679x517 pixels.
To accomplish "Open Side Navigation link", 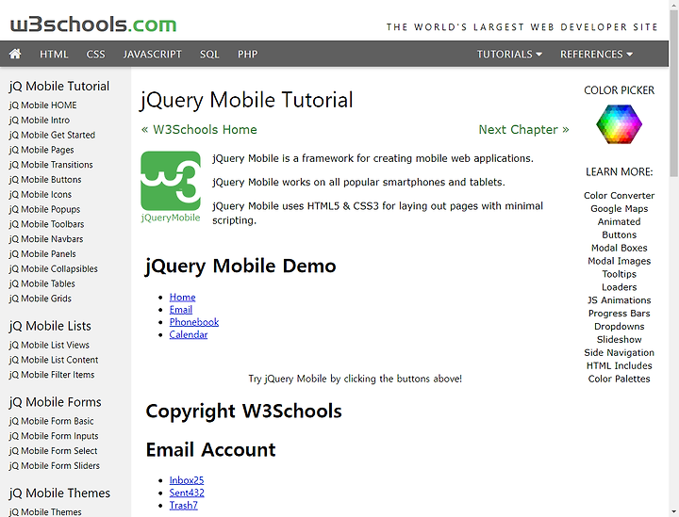I will tap(619, 353).
